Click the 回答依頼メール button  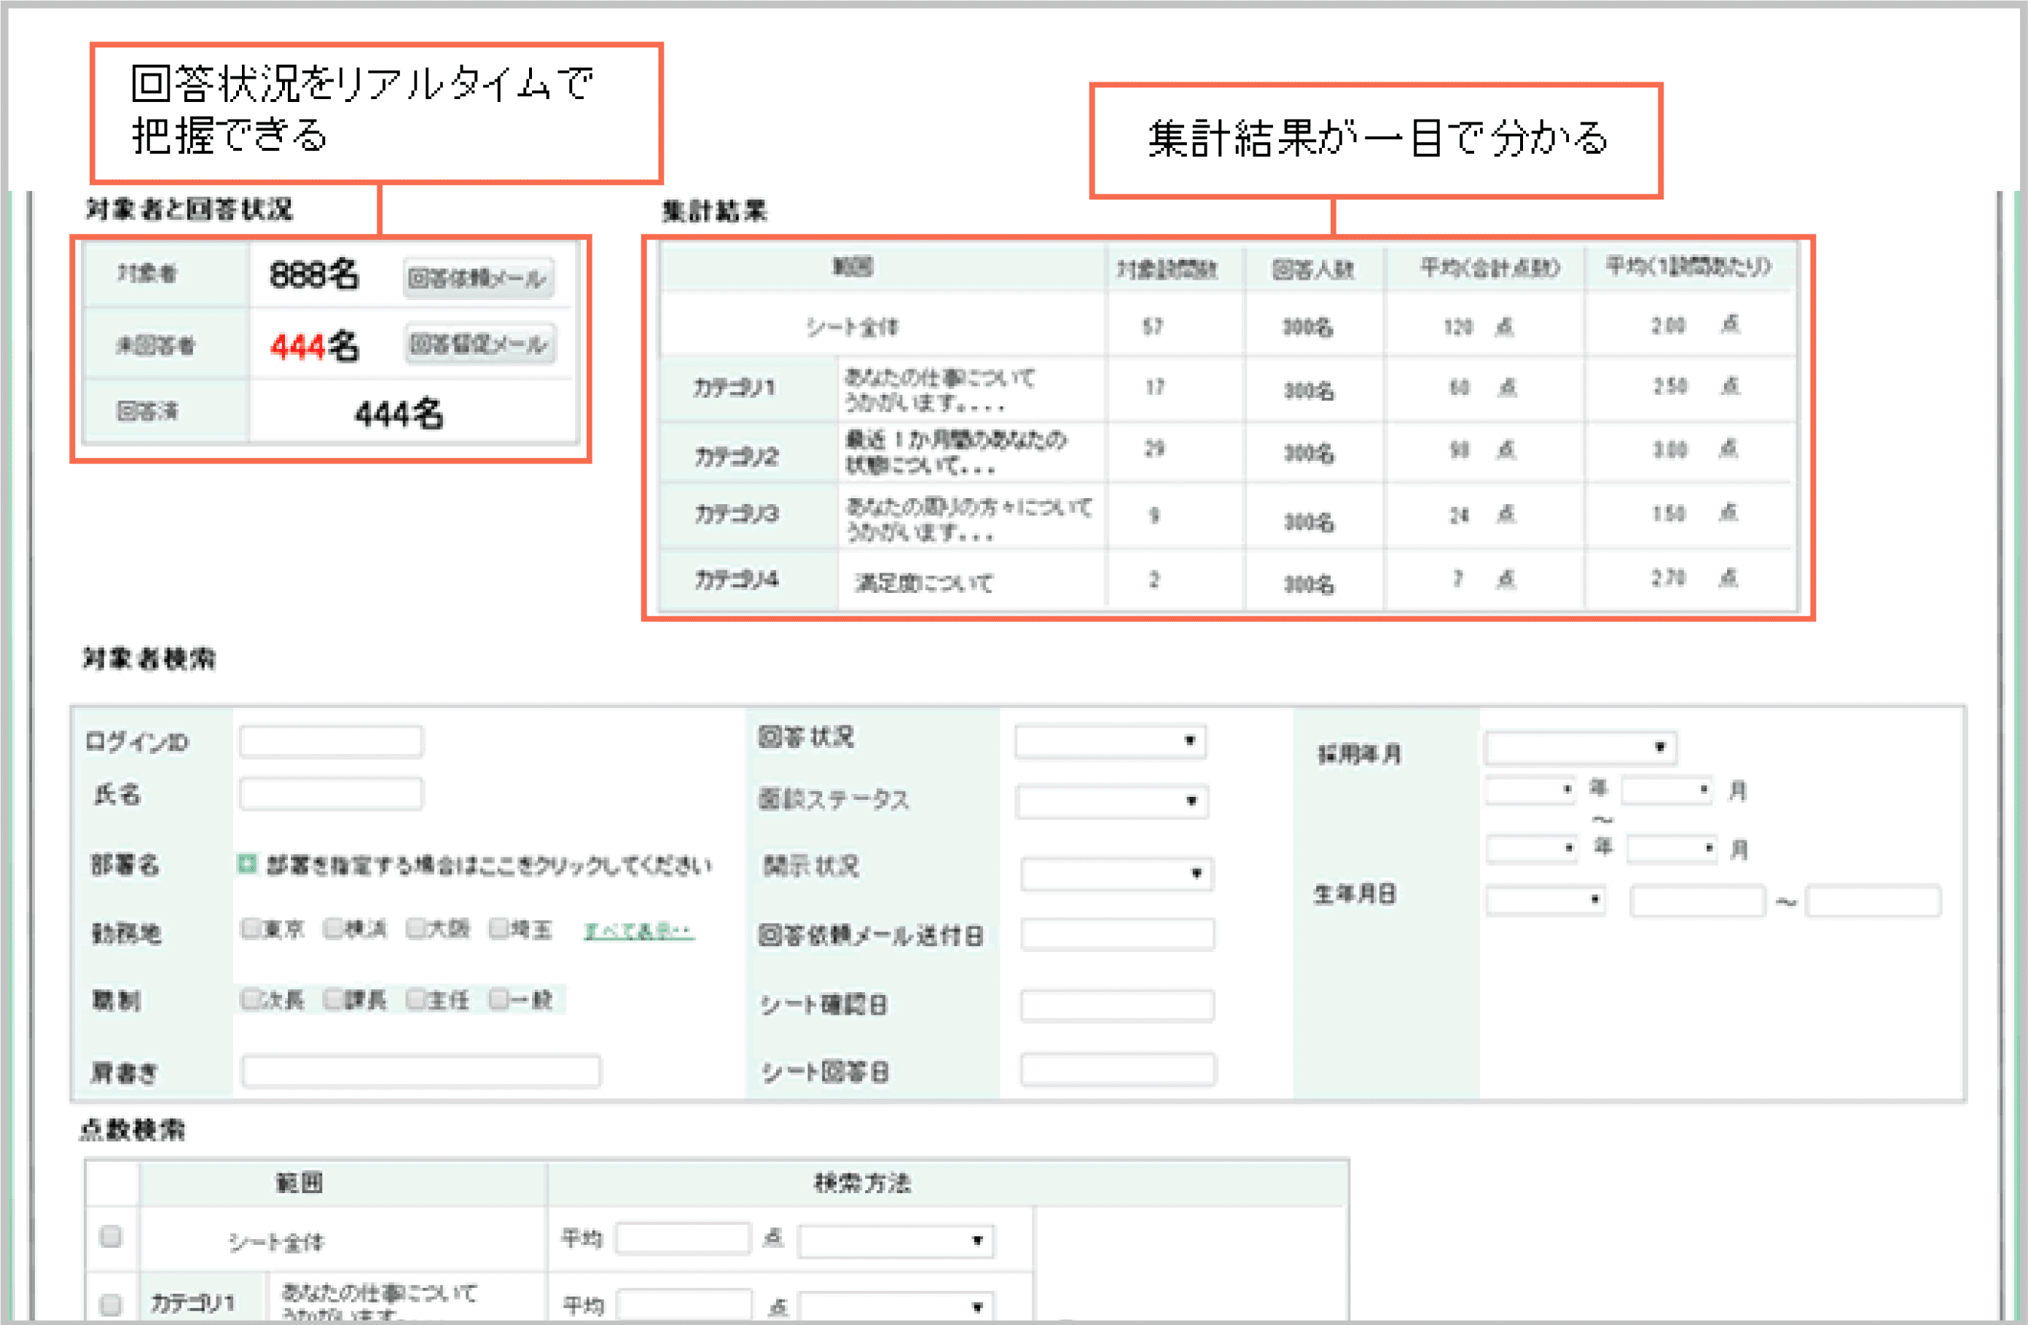478,278
